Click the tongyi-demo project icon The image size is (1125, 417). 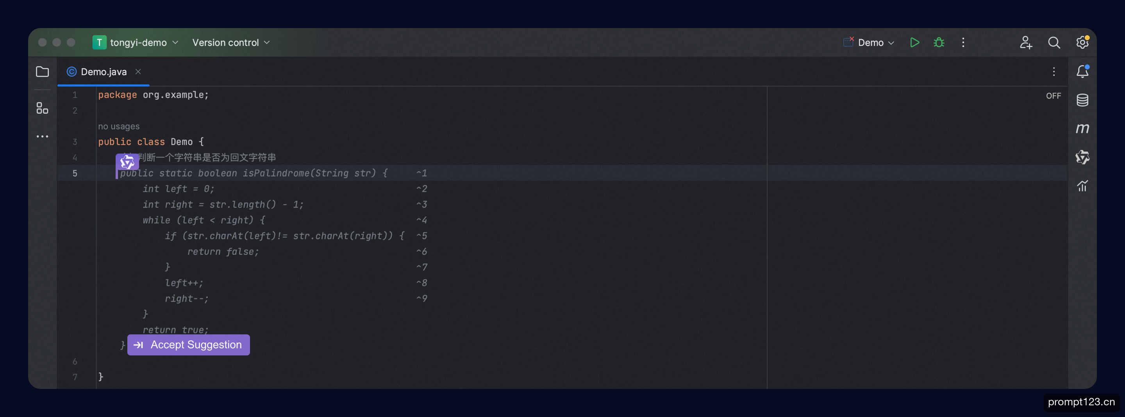coord(99,42)
